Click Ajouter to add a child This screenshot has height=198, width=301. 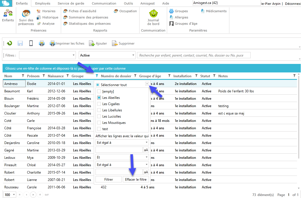(x=98, y=43)
